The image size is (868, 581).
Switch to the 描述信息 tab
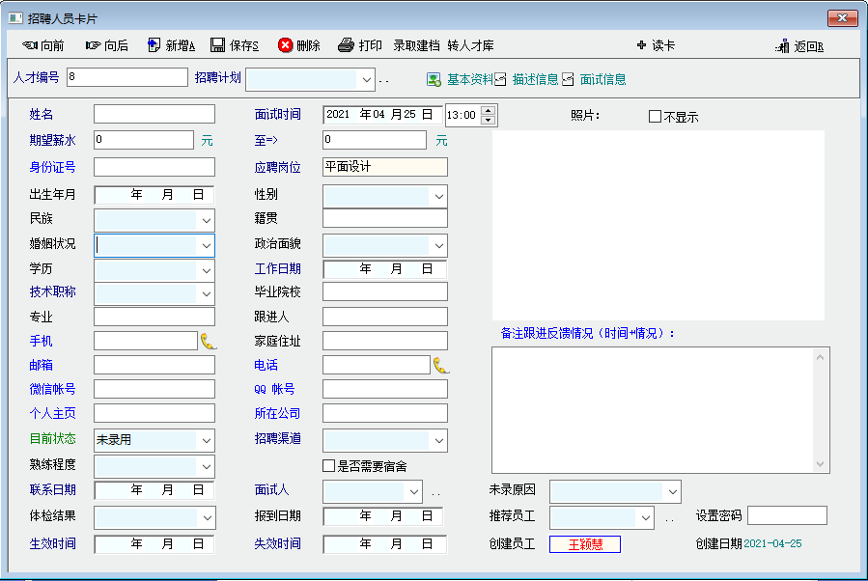tap(526, 79)
